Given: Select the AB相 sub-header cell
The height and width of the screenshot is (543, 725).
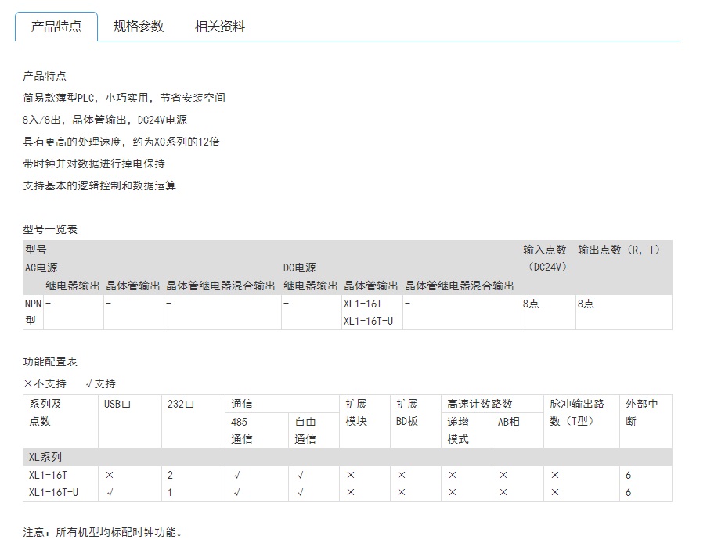Looking at the screenshot, I should [x=509, y=422].
